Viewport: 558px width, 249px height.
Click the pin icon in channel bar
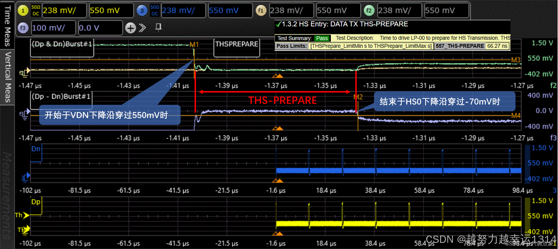[x=159, y=27]
